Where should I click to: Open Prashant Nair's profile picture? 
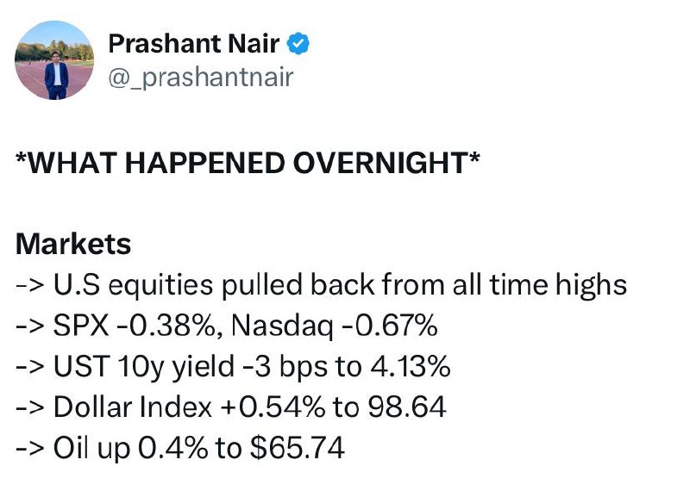pos(54,60)
